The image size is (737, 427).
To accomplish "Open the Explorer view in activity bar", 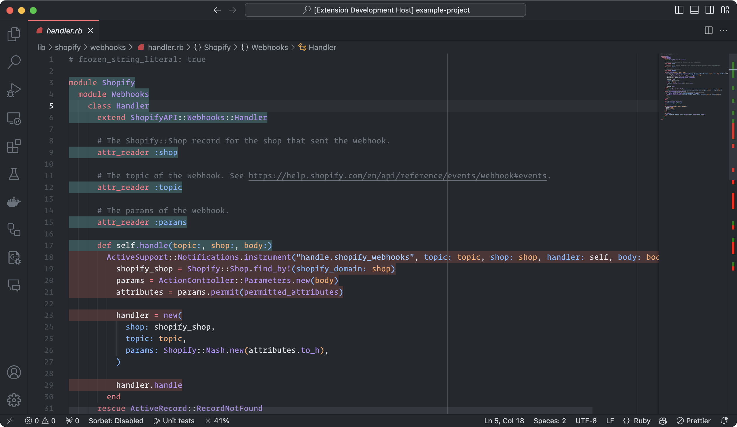I will coord(14,34).
